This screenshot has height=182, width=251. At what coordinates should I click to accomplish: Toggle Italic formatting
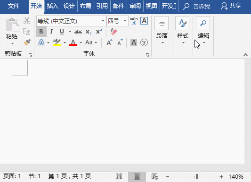click(x=51, y=32)
